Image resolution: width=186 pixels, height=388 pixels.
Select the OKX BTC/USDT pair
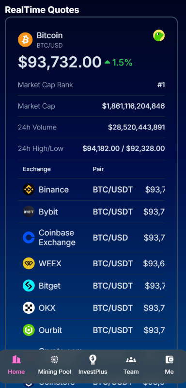tap(113, 308)
